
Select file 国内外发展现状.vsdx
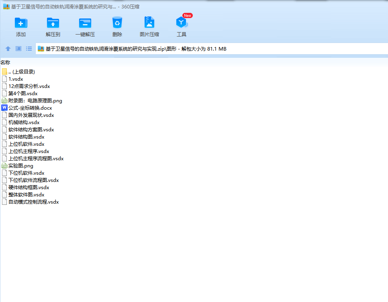(x=31, y=115)
